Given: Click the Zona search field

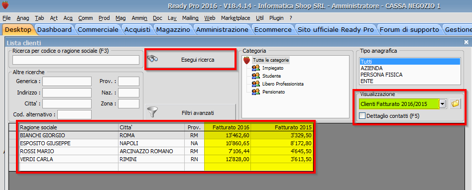Looking at the screenshot, I should point(128,104).
